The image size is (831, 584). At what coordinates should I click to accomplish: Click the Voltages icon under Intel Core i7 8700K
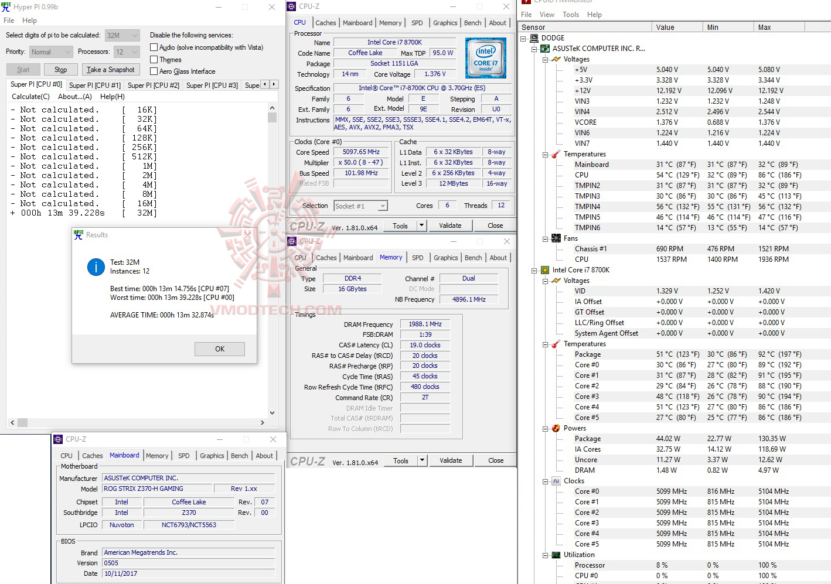click(556, 281)
